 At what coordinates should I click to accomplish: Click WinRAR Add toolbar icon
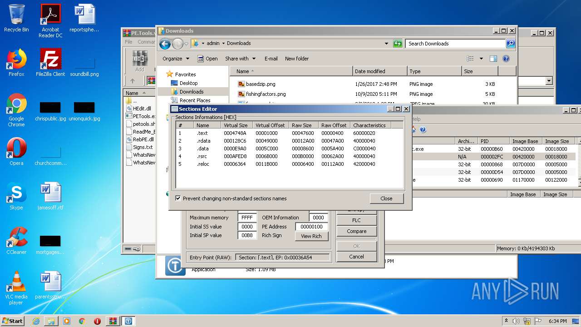pyautogui.click(x=140, y=61)
